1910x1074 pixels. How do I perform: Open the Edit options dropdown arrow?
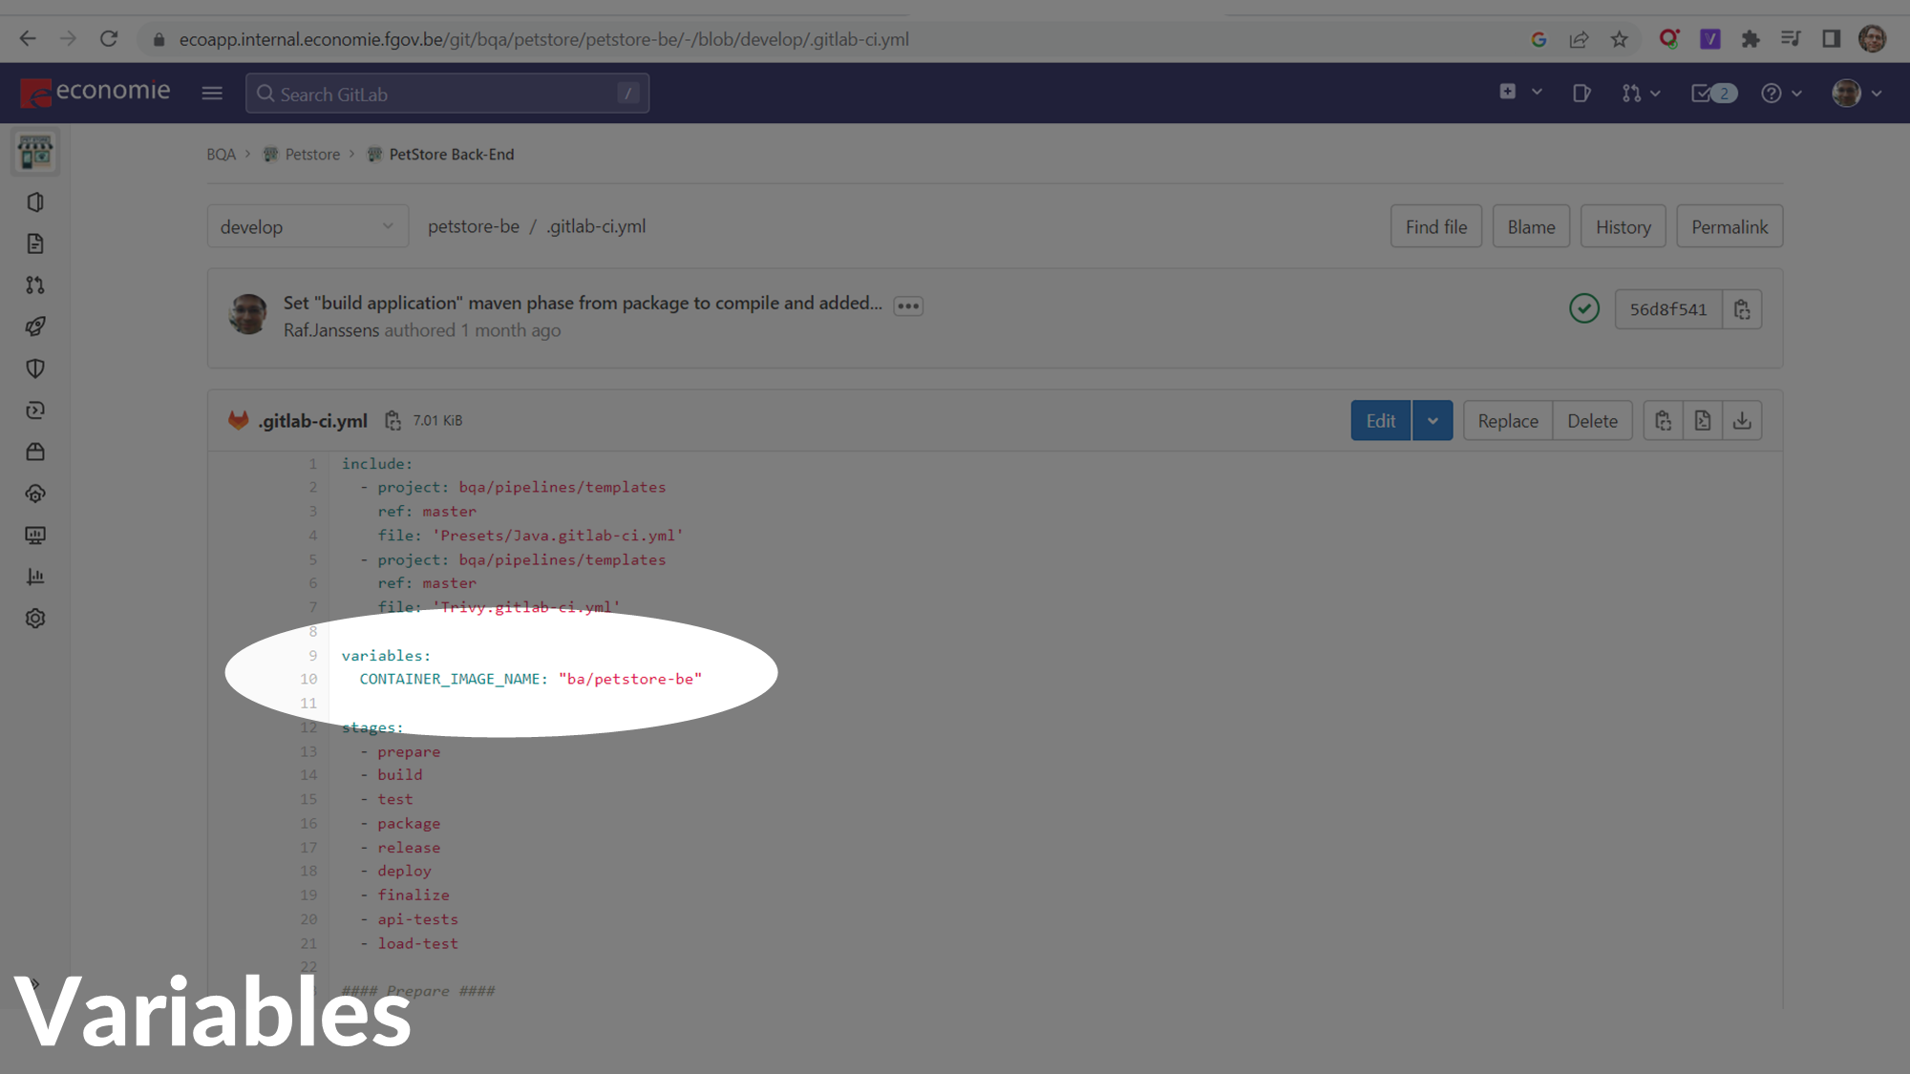coord(1432,421)
